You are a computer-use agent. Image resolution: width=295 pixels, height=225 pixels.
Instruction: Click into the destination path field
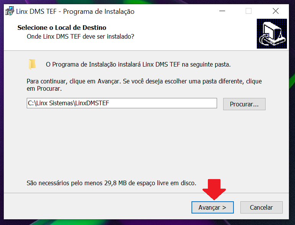pos(122,103)
